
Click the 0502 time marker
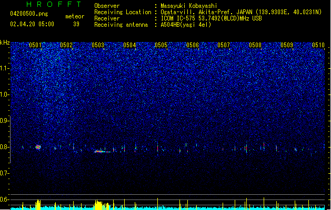(66, 45)
